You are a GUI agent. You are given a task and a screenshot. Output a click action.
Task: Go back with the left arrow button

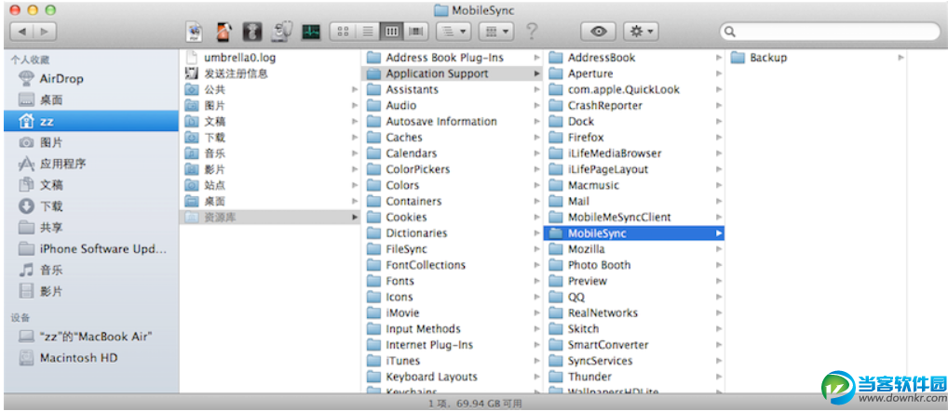click(22, 32)
